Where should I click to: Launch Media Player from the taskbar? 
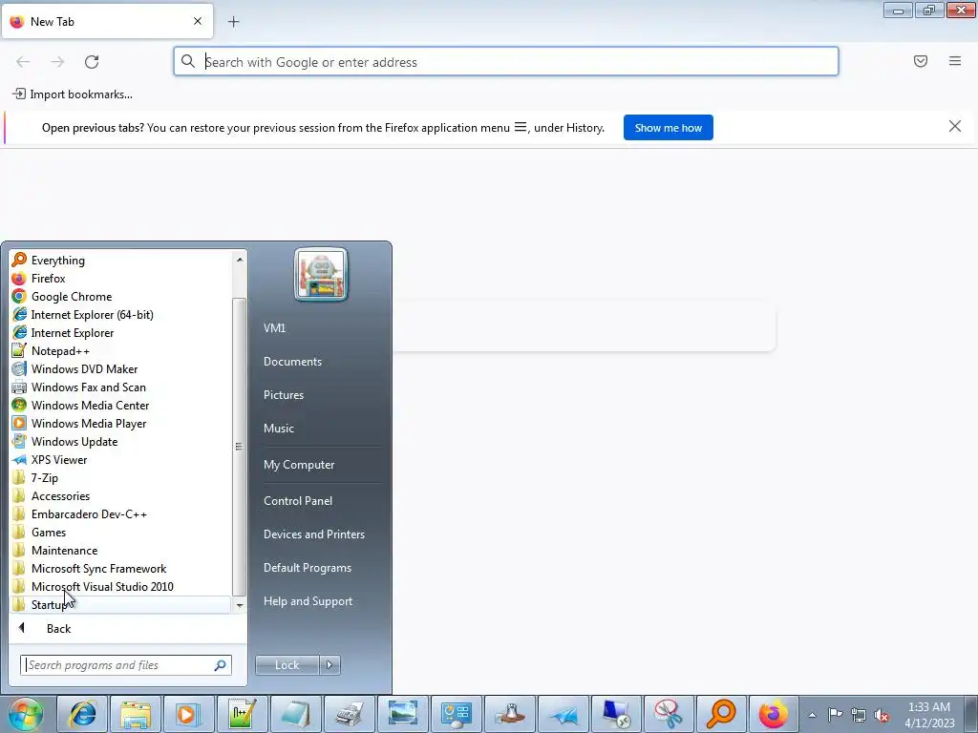[x=189, y=714]
